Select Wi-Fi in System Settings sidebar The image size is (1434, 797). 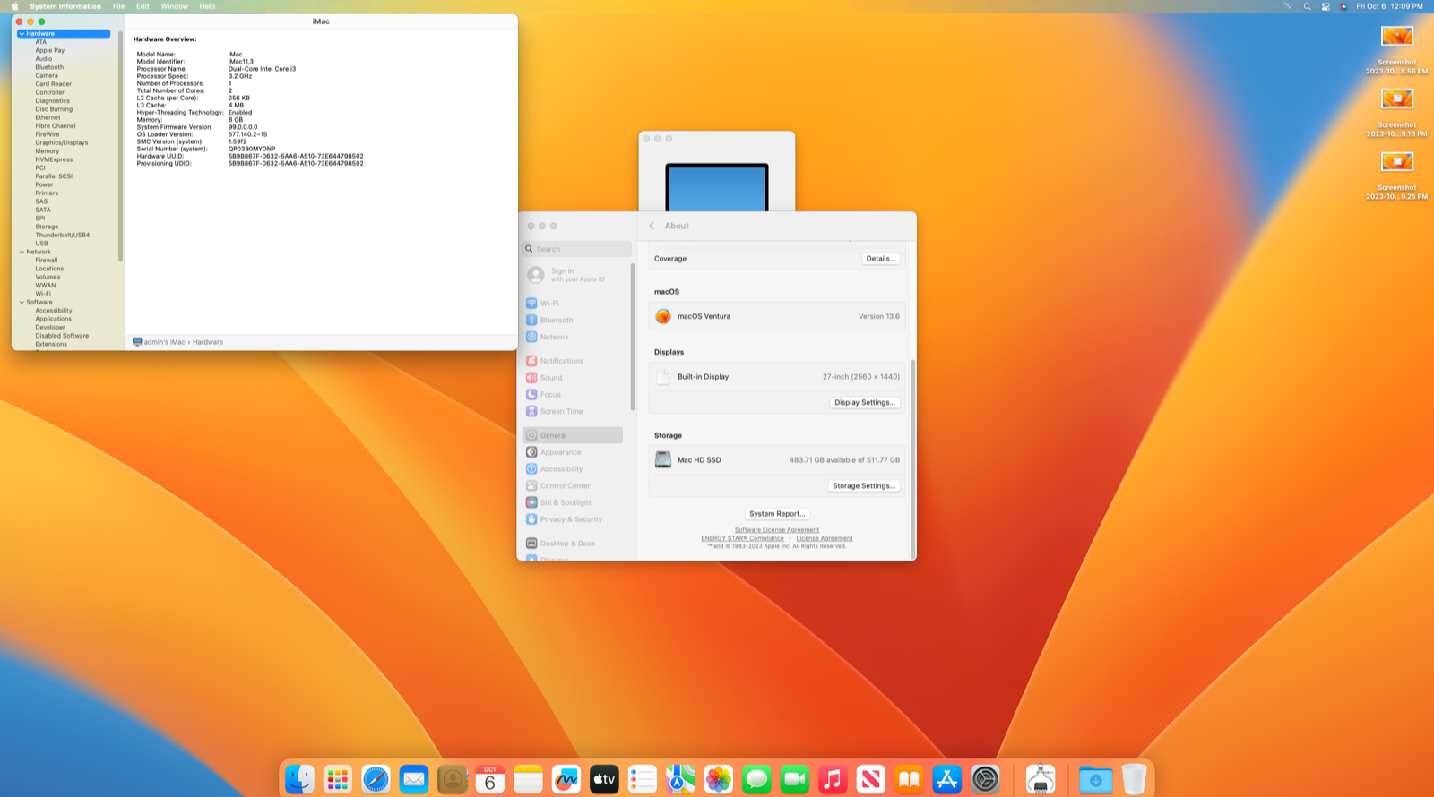click(573, 304)
